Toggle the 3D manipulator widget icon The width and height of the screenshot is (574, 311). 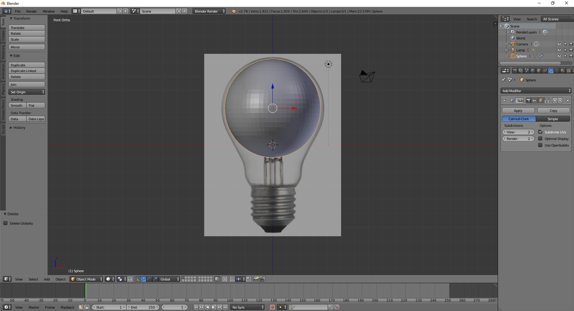click(x=137, y=279)
